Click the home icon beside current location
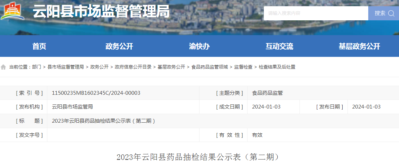This screenshot has width=399, height=164. [x=3, y=67]
